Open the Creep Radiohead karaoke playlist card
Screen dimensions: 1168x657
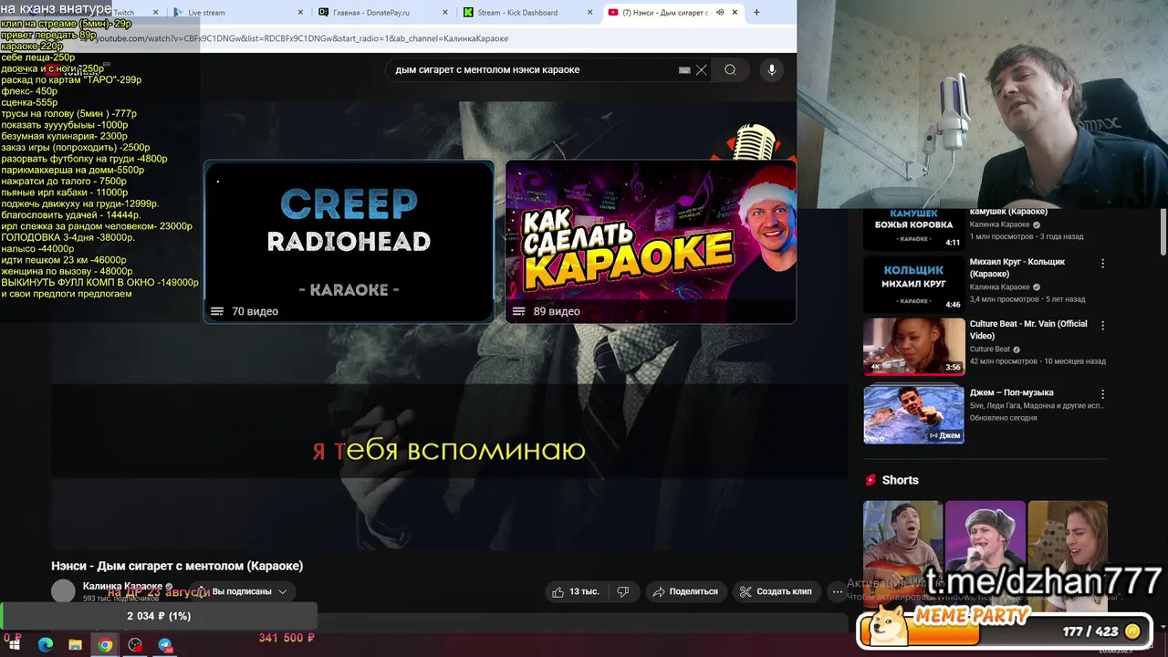tap(349, 242)
